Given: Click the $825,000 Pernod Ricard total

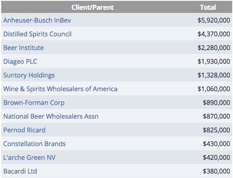Looking at the screenshot, I should coord(217,130).
